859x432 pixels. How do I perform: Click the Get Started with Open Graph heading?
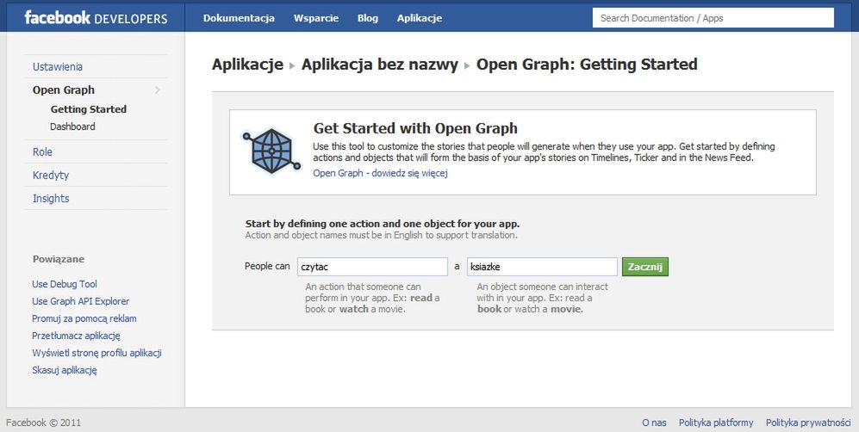point(415,128)
